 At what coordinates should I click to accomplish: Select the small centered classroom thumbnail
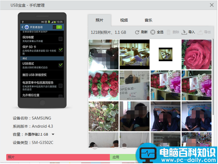[x=166, y=54]
